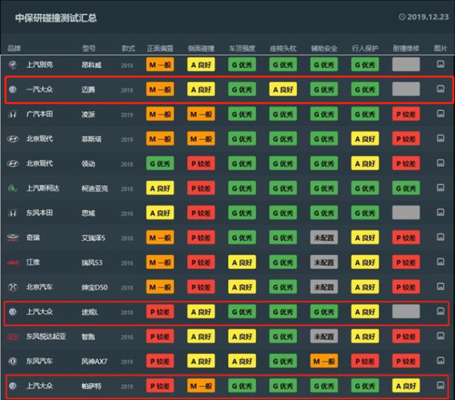
Task: Click 迈腾's yellow 座椅头枕 A良好 rating
Action: (x=283, y=90)
